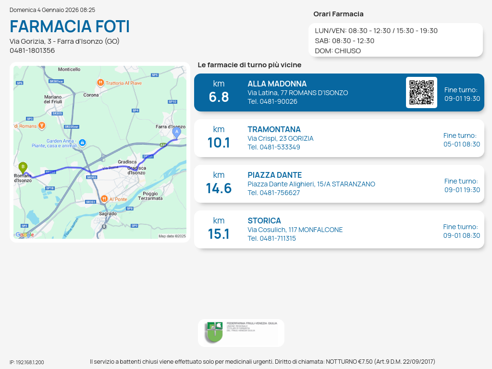Click the FARMACIA FOTI title
492x369 pixels.
pyautogui.click(x=70, y=26)
